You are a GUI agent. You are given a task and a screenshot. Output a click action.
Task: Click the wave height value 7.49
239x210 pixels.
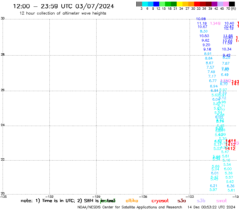[x=211, y=72]
